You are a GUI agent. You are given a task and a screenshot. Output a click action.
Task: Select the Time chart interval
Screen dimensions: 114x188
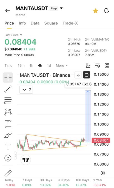[x=8, y=65]
